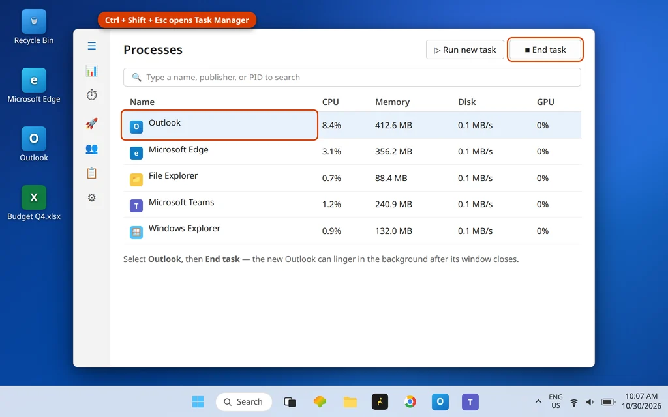
Task: Focus the process search field
Action: pos(352,77)
